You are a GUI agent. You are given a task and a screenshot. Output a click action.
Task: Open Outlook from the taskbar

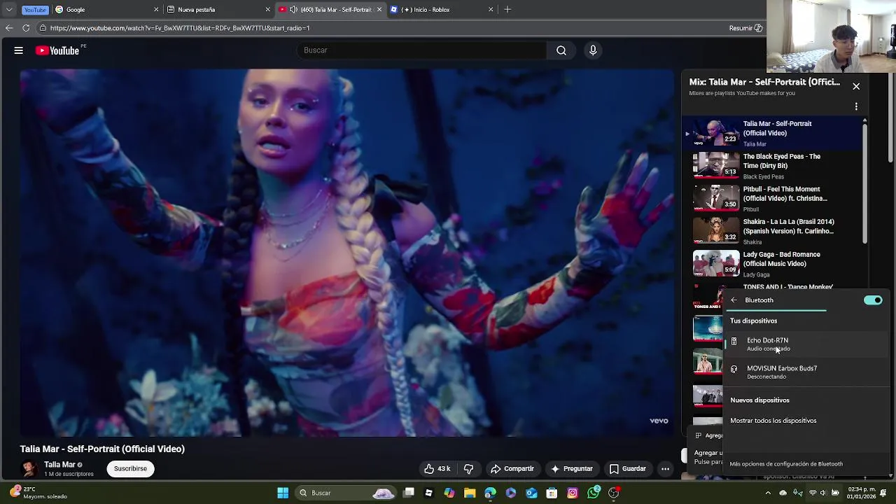tap(531, 493)
